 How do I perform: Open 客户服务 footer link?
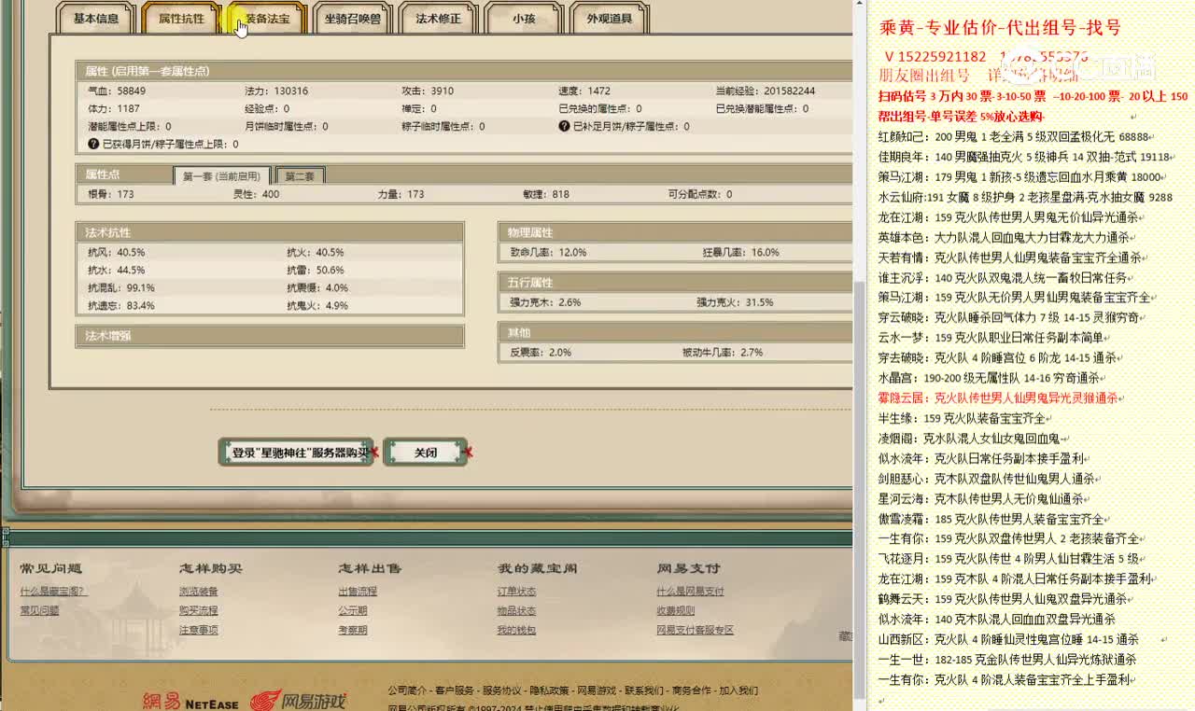tap(455, 691)
